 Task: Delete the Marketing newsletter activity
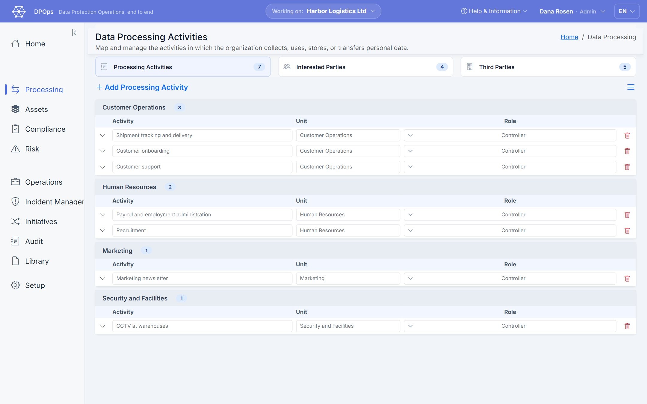click(x=627, y=279)
